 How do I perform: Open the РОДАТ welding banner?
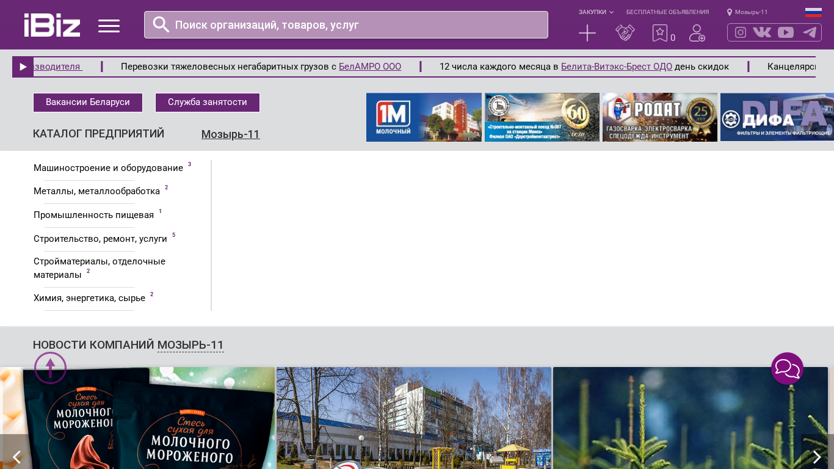[x=660, y=117]
